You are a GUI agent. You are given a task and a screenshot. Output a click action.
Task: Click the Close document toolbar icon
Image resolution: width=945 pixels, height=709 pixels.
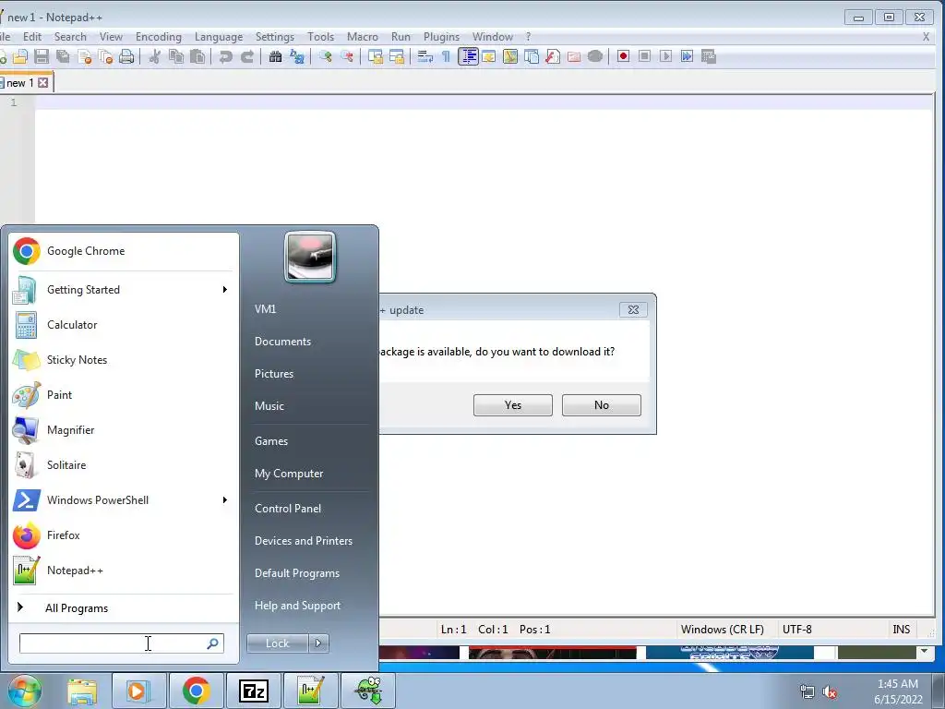tap(84, 56)
